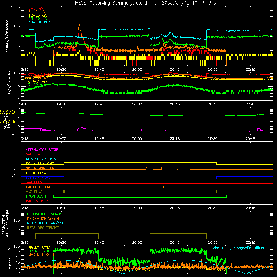Image resolution: width=277 pixels, height=277 pixels.
Task: Click the 7-20 MeV legend label
Action: pyautogui.click(x=38, y=85)
